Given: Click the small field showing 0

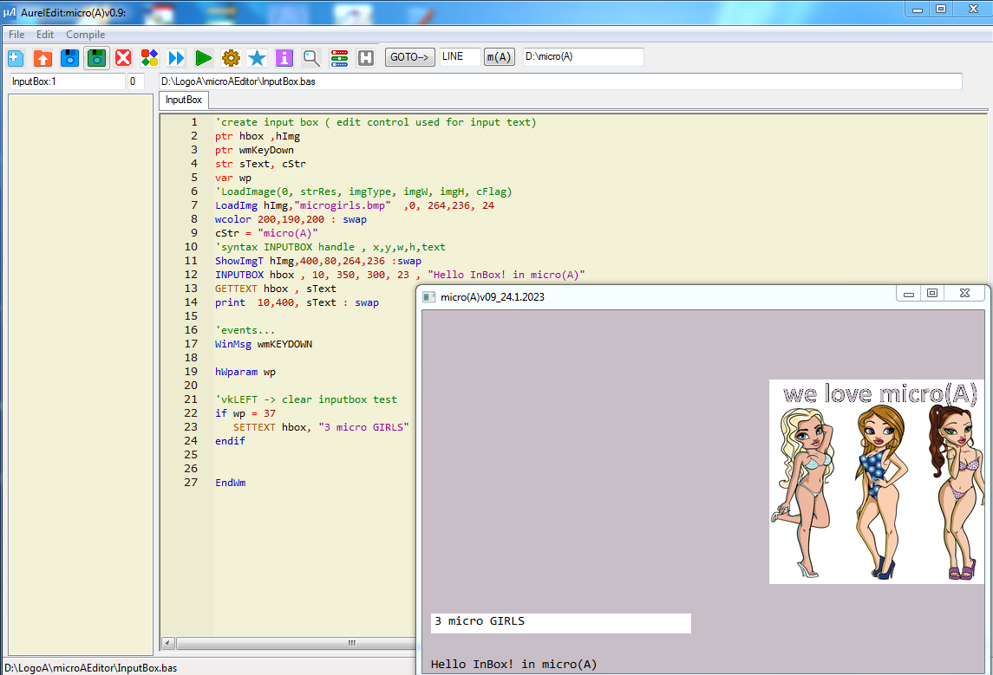Looking at the screenshot, I should (135, 81).
